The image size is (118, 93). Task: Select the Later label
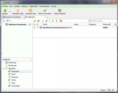click(x=13, y=83)
